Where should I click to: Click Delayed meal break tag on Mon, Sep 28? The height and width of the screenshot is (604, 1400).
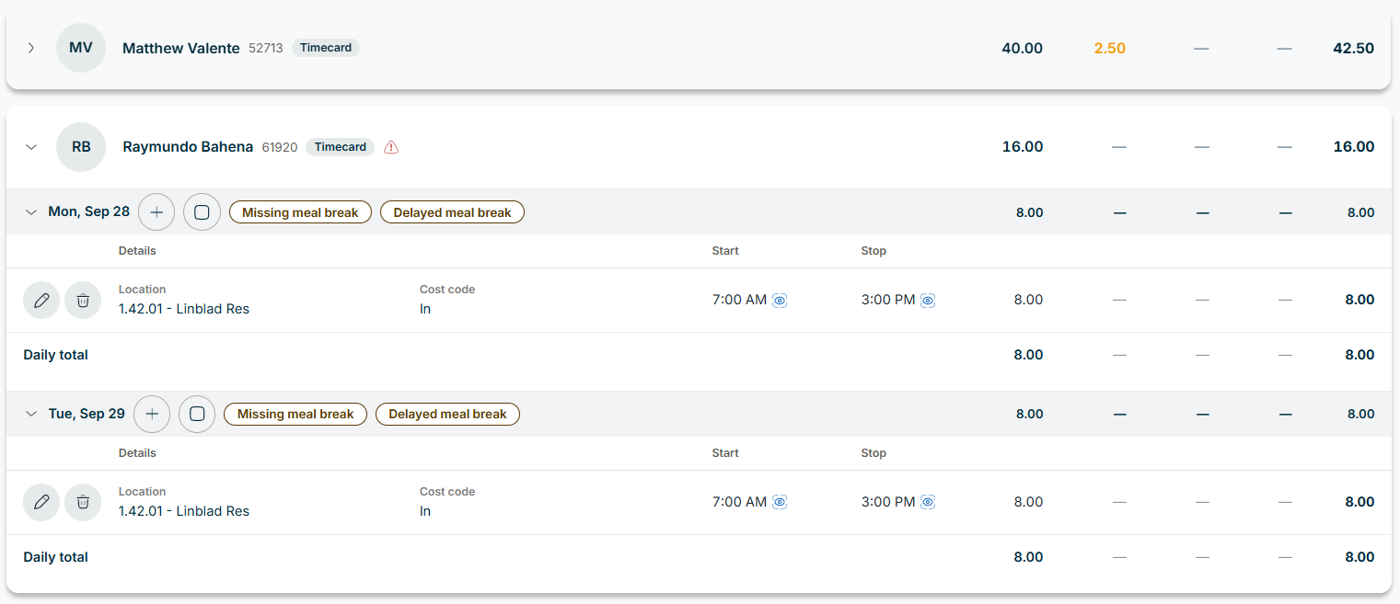[452, 212]
